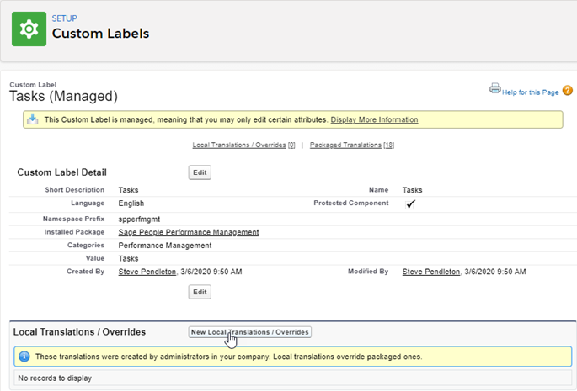Click the Protected Component checkmark
The width and height of the screenshot is (577, 391).
pyautogui.click(x=410, y=203)
